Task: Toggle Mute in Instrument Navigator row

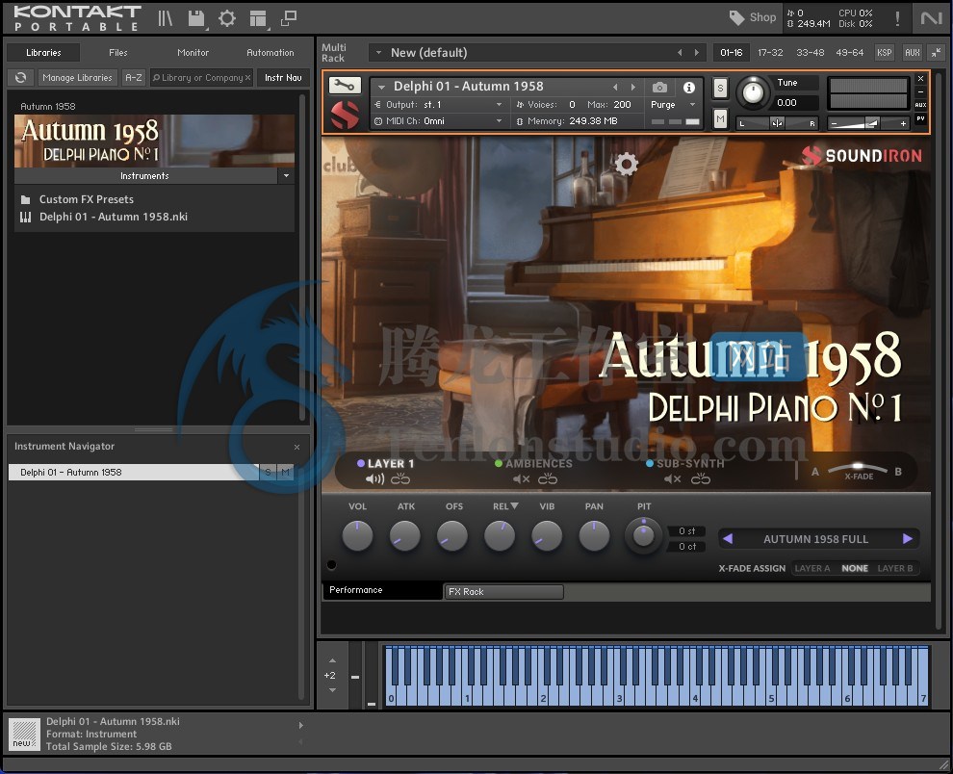Action: coord(285,473)
